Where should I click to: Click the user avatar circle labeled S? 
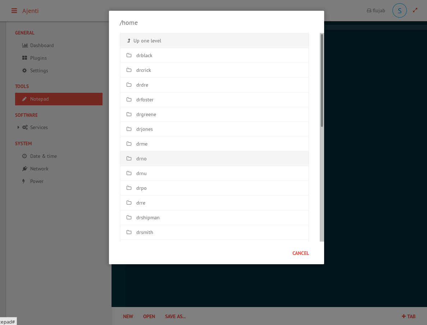[399, 10]
